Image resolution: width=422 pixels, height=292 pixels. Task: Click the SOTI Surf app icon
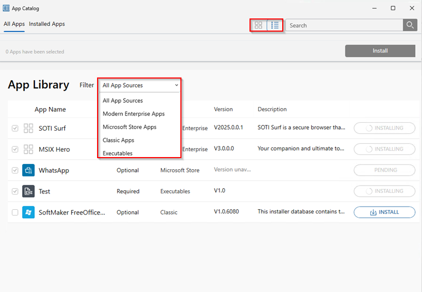(x=28, y=128)
